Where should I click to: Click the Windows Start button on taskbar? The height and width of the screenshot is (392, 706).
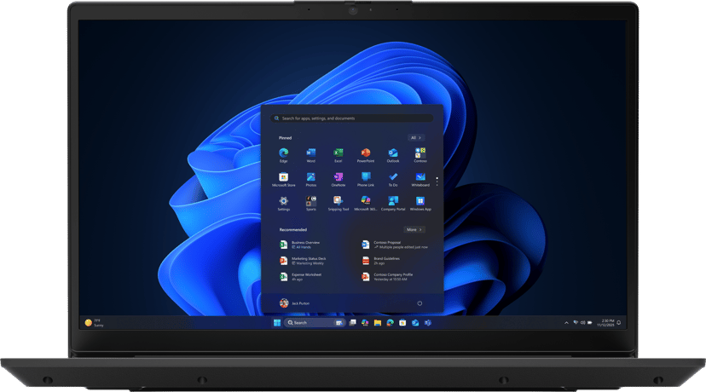[x=277, y=323]
